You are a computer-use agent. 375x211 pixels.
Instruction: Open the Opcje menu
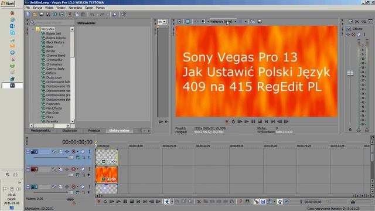(88, 8)
